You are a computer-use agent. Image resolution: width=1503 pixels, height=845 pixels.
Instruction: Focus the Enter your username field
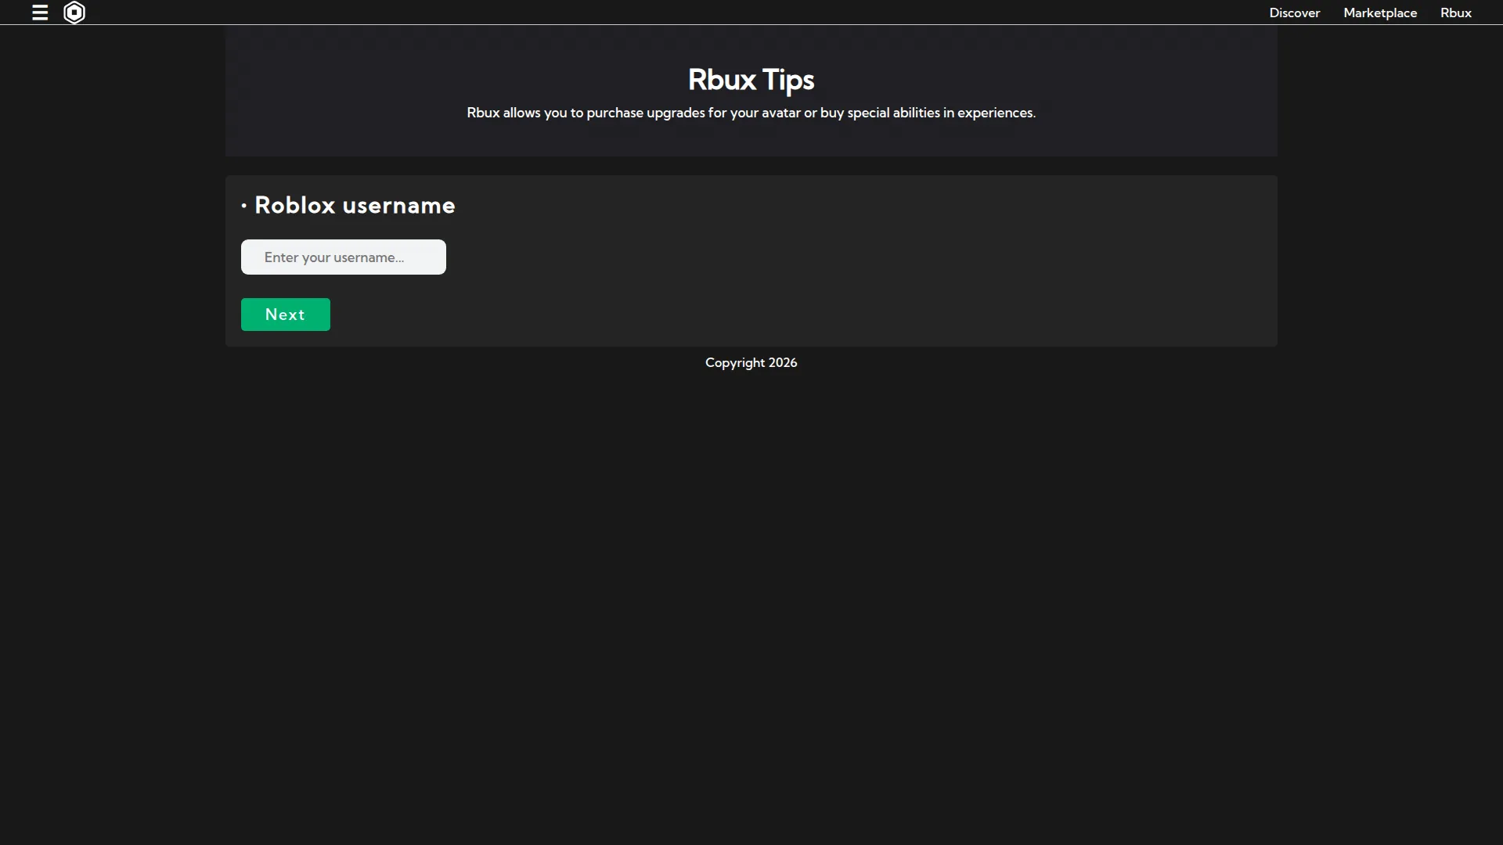pos(344,257)
